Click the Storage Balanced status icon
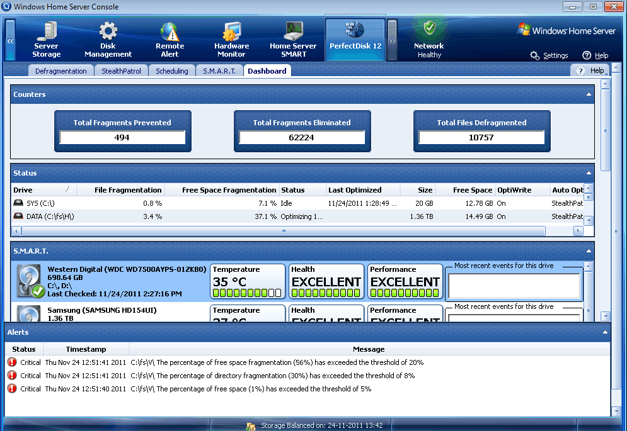This screenshot has height=431, width=627. click(x=251, y=426)
